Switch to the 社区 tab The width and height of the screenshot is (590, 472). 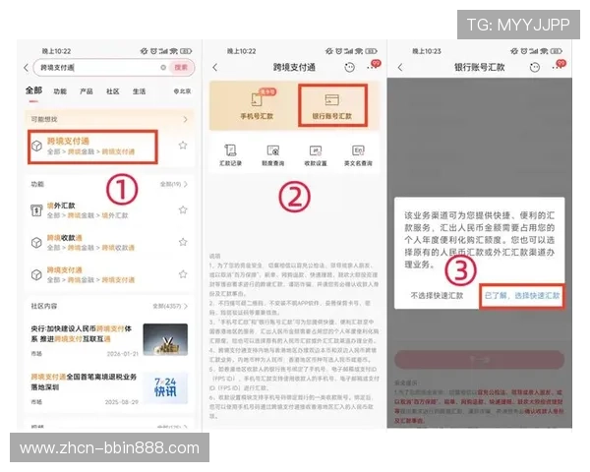[112, 91]
